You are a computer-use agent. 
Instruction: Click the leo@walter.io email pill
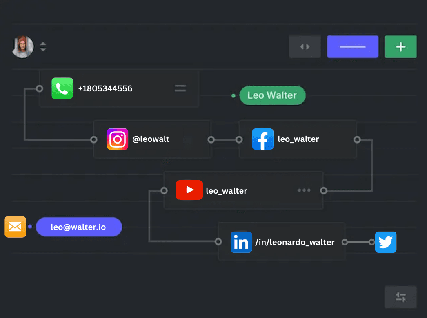(x=79, y=227)
